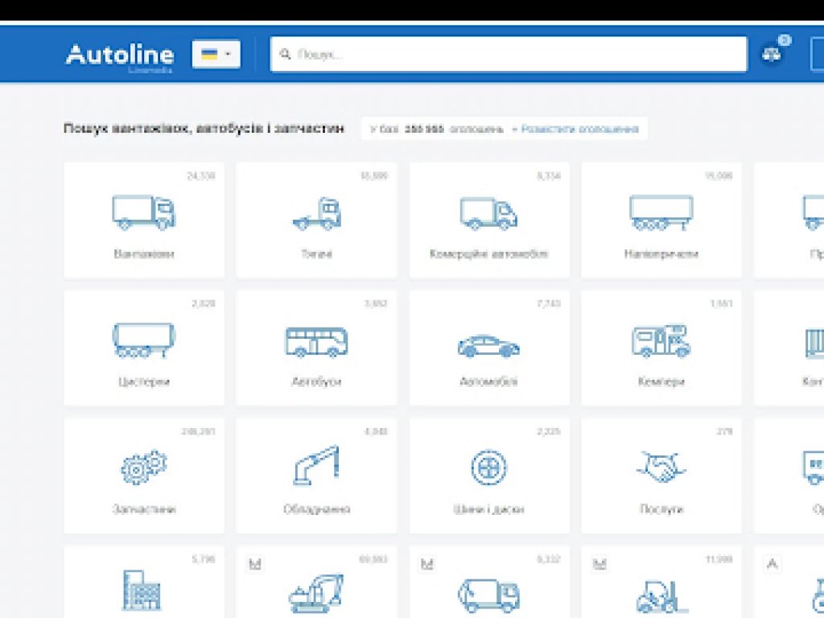The height and width of the screenshot is (618, 824).
Task: Click the car icon Автомобілі
Action: pos(488,346)
